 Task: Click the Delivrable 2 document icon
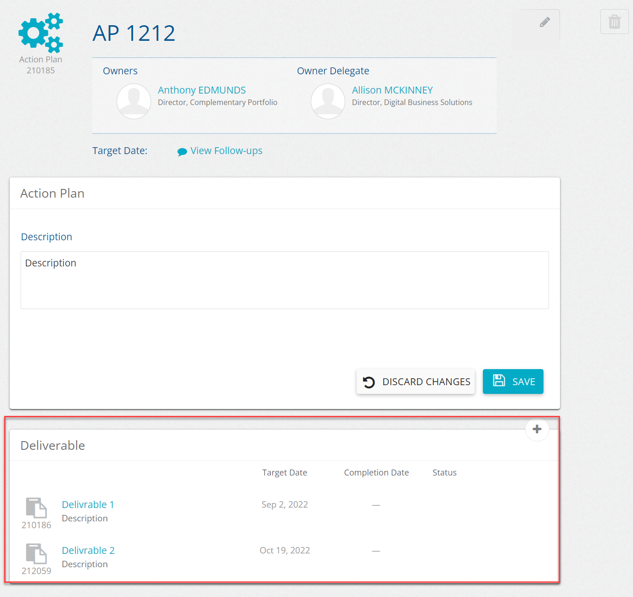(x=36, y=554)
